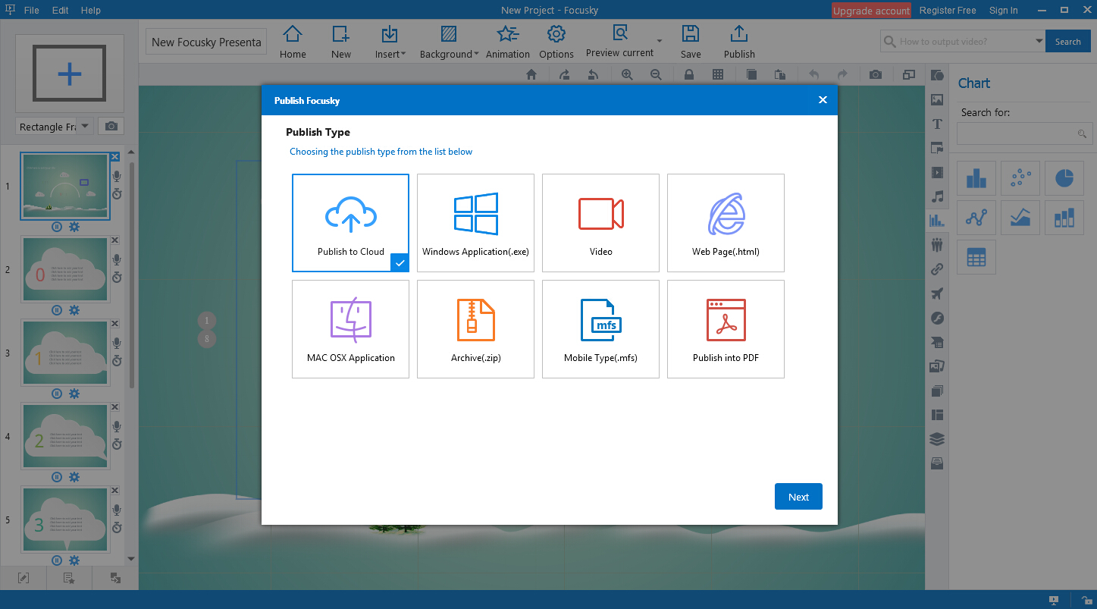Screen dimensions: 1097x609
Task: Open the Video panel in right sidebar
Action: point(937,172)
